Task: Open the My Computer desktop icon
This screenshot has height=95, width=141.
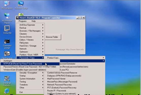Action: pyautogui.click(x=7, y=5)
